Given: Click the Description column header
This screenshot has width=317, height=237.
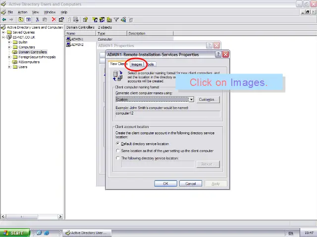Looking at the screenshot, I should tap(150, 34).
